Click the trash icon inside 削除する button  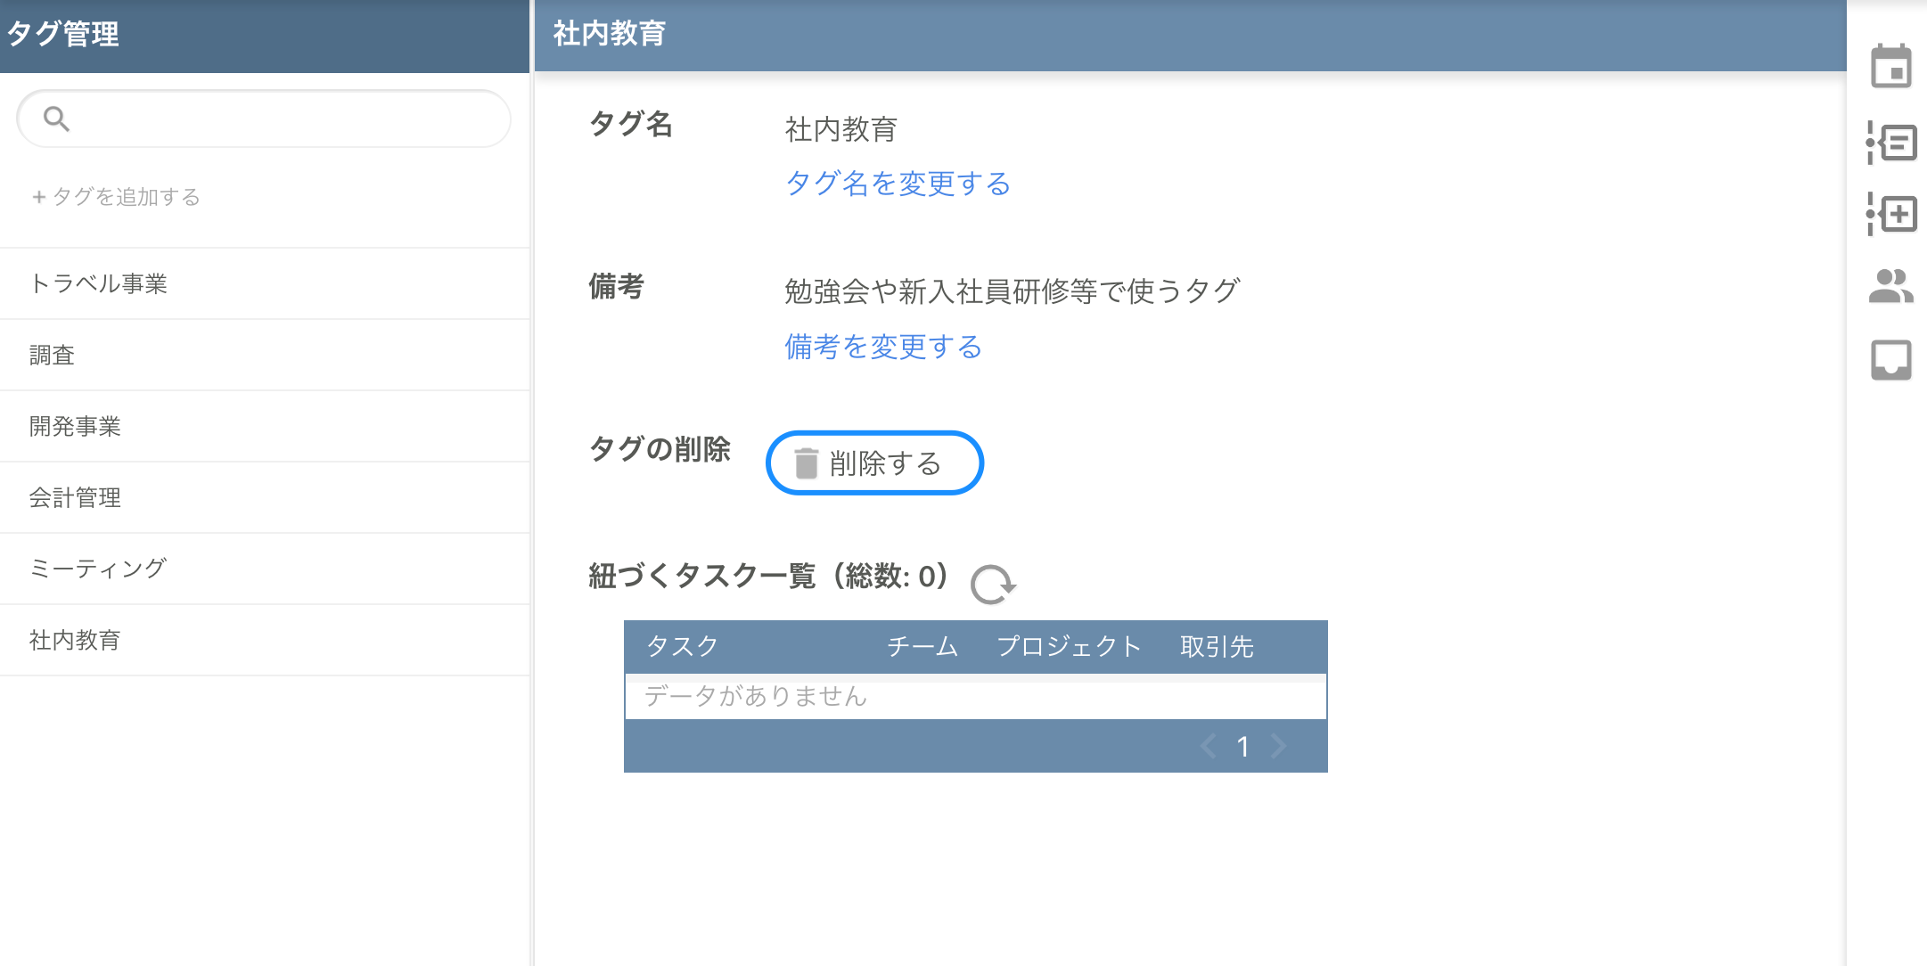tap(805, 463)
